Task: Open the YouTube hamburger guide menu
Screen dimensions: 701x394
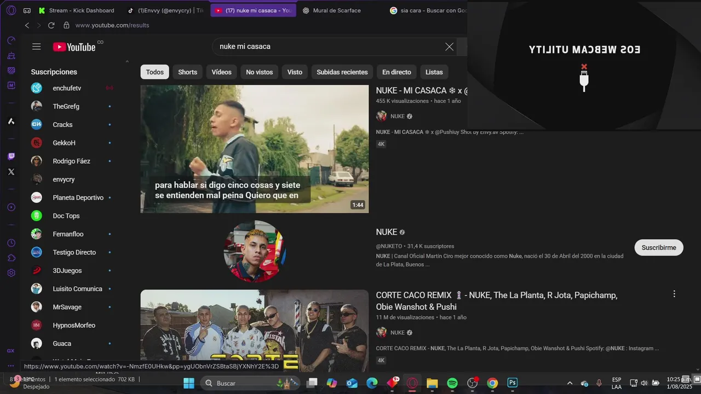Action: (37, 47)
